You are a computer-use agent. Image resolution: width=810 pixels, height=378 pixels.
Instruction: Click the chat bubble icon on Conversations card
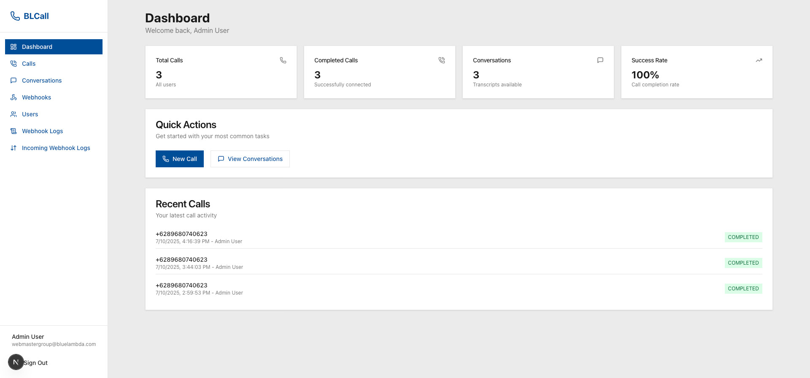pyautogui.click(x=600, y=60)
